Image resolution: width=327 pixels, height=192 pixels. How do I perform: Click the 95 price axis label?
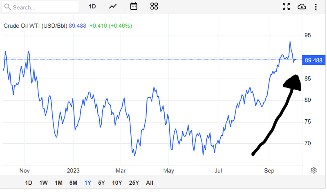click(308, 36)
